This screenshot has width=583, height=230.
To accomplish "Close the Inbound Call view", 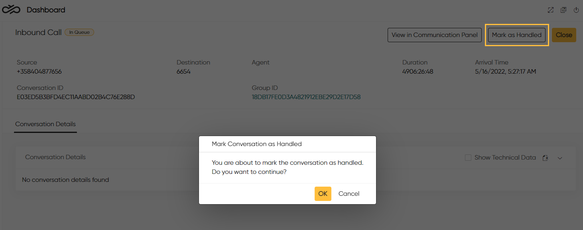I will click(564, 35).
